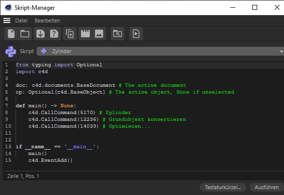The image size is (284, 195).
Task: Click the duplicate script plus icon
Action: 70,34
